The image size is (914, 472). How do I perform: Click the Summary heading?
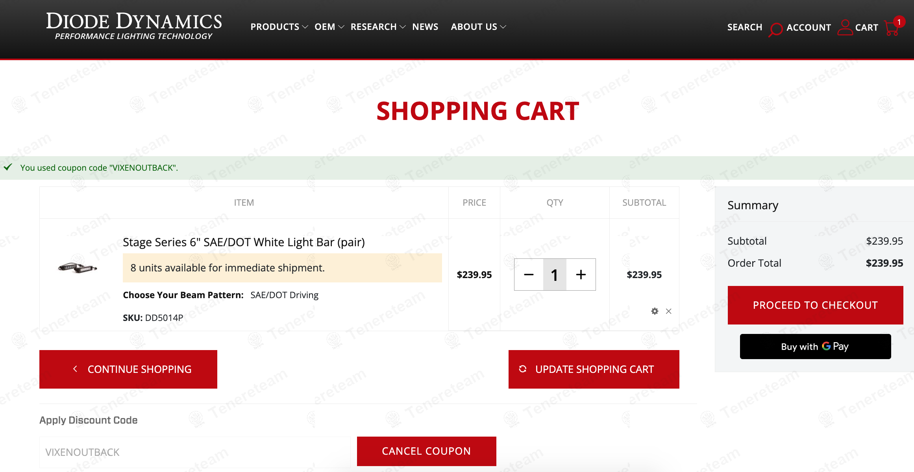[753, 205]
